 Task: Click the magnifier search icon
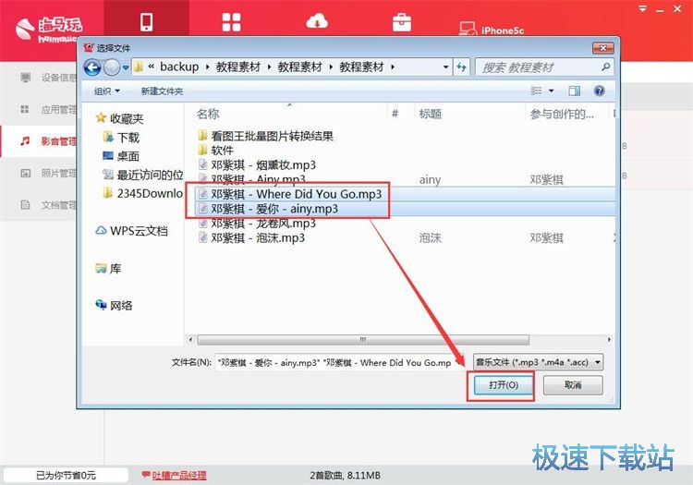pyautogui.click(x=605, y=67)
